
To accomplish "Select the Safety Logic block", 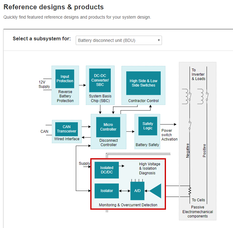I will pyautogui.click(x=148, y=126).
